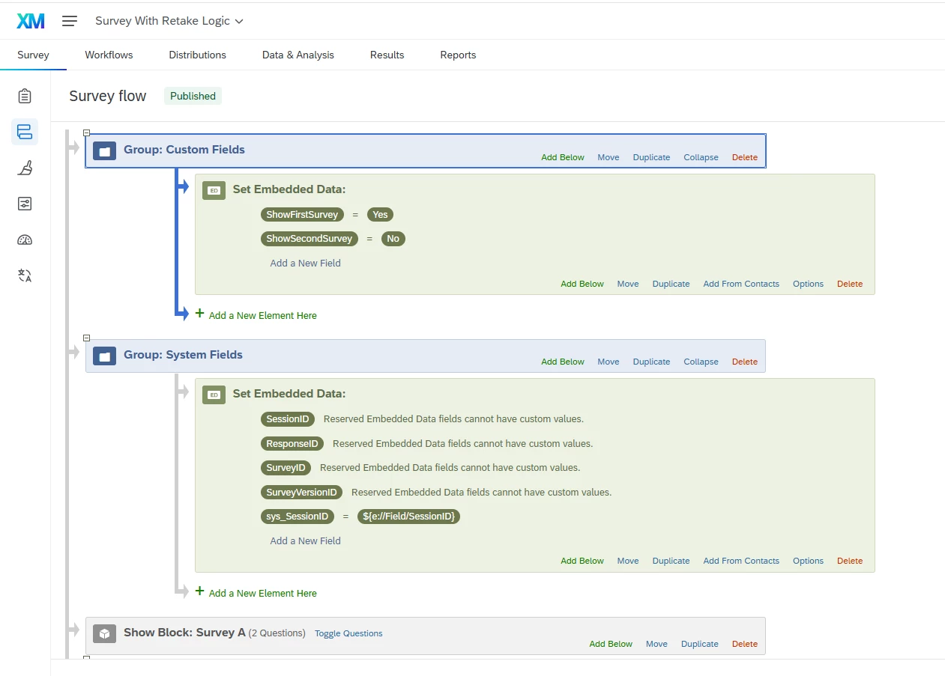Screen dimensions: 945x676
Task: Open the ExpertReview gauge icon in sidebar
Action: (25, 240)
